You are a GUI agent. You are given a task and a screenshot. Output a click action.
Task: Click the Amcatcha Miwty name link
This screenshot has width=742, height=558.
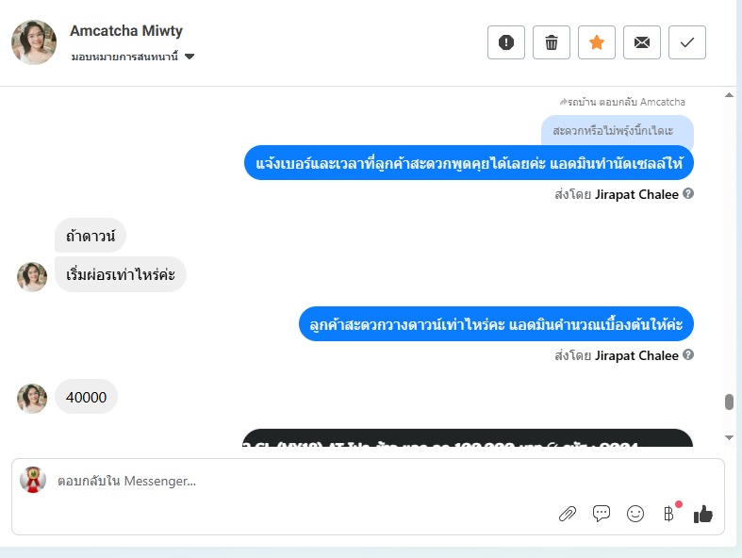pyautogui.click(x=126, y=31)
